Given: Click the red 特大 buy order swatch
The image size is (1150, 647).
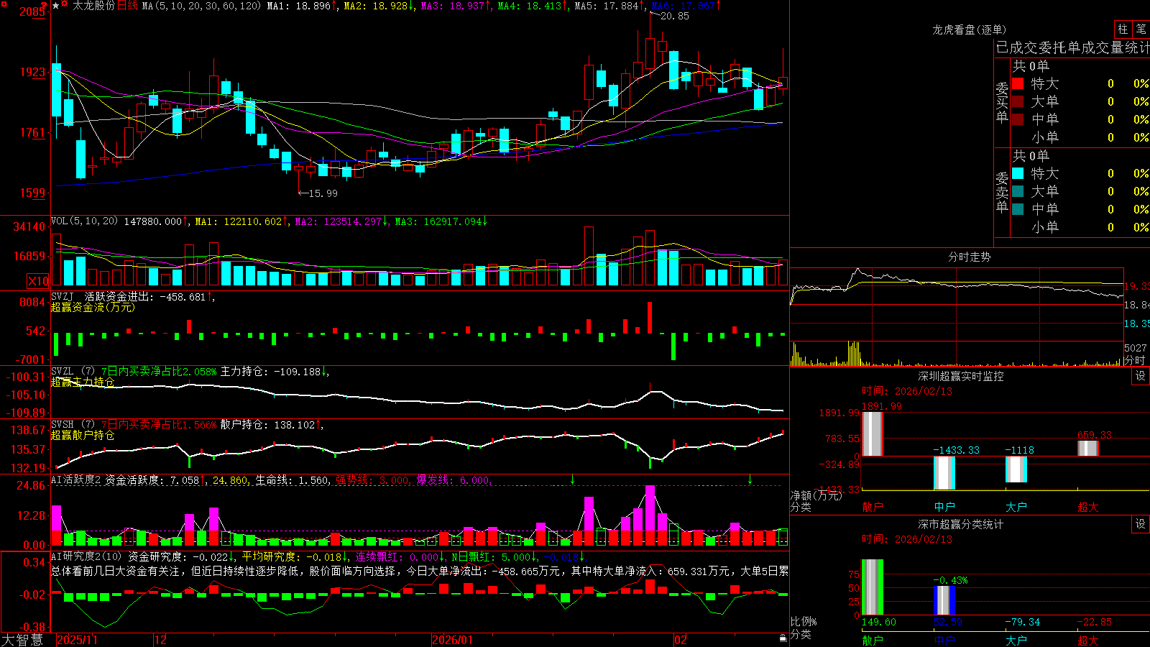Looking at the screenshot, I should [1018, 83].
